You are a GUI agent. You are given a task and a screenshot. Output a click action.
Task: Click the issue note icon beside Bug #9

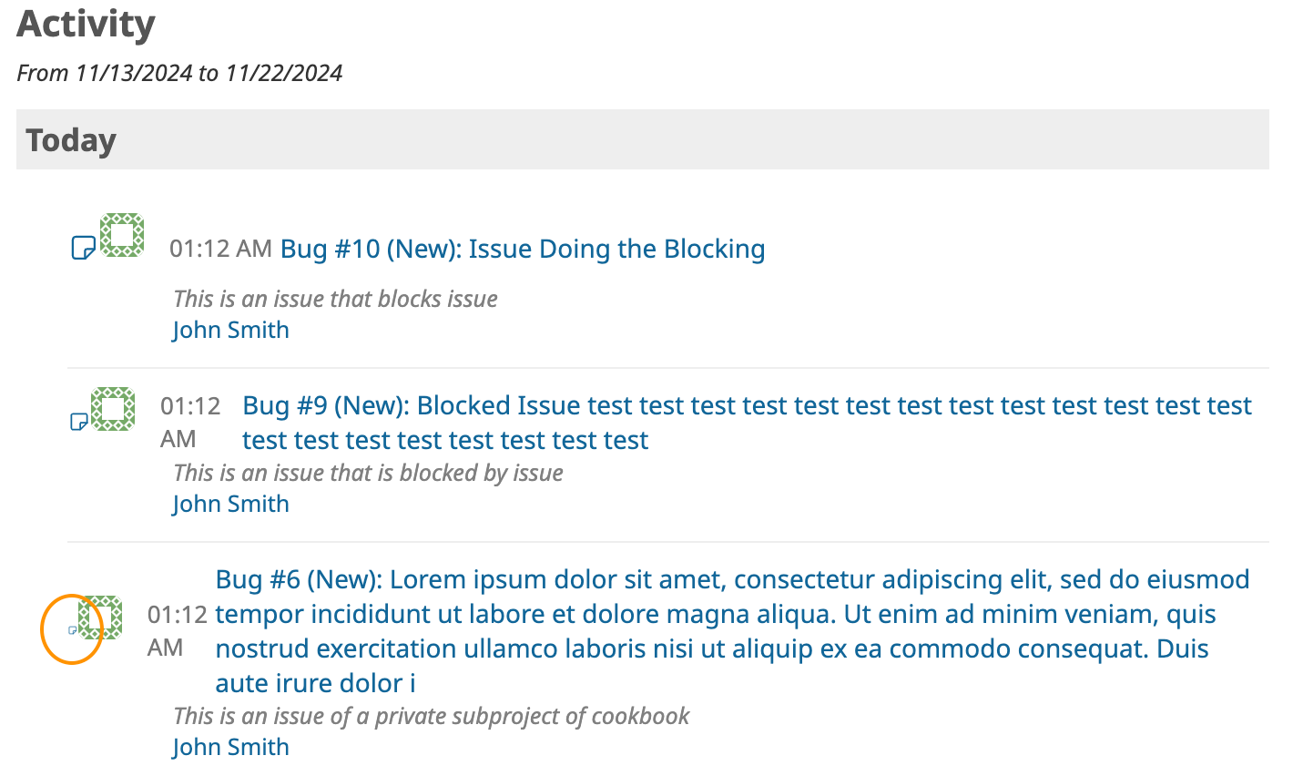click(x=79, y=421)
